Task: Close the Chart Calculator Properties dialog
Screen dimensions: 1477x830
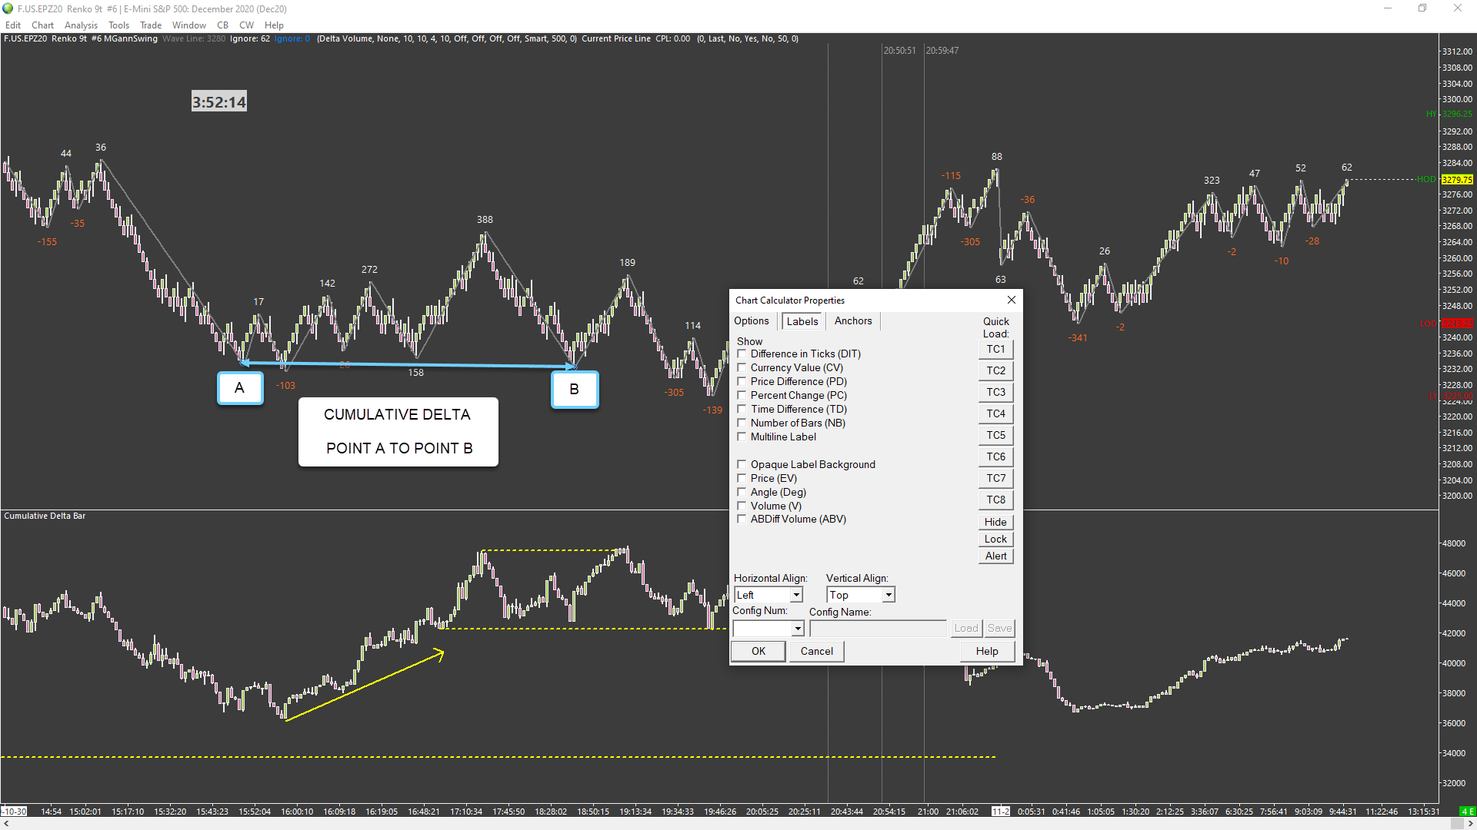Action: point(1012,300)
